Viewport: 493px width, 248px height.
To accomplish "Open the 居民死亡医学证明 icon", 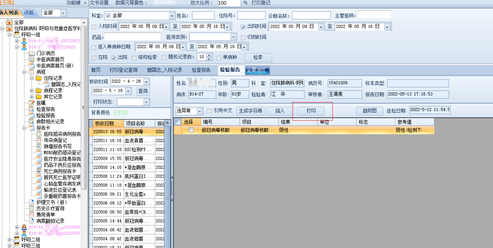I will [39, 177].
